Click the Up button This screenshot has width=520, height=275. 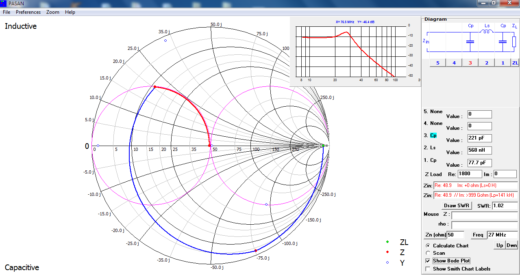(x=500, y=245)
